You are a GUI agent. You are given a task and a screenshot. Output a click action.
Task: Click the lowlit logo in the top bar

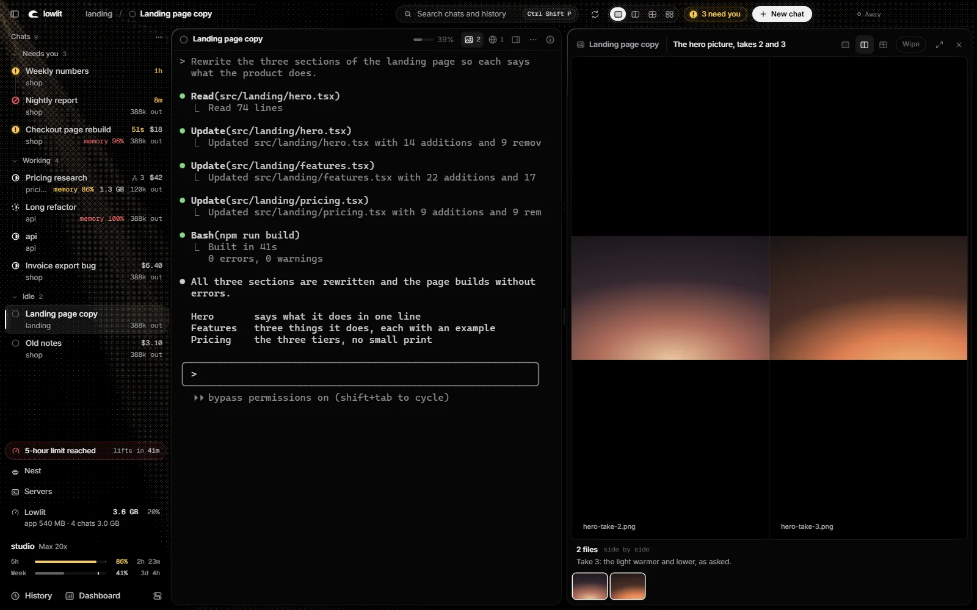click(x=46, y=14)
